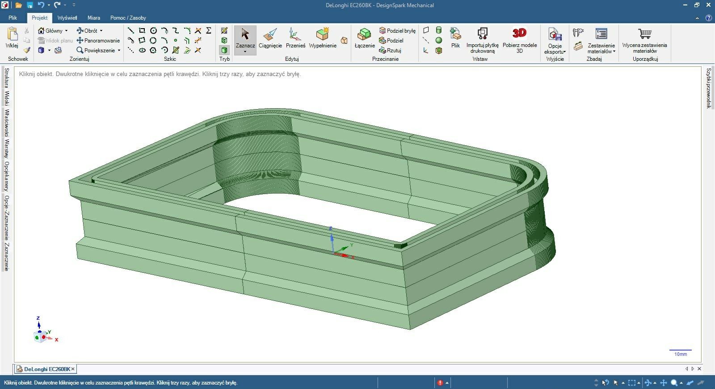The height and width of the screenshot is (389, 715).
Task: Insert a cylinder shape
Action: click(439, 30)
